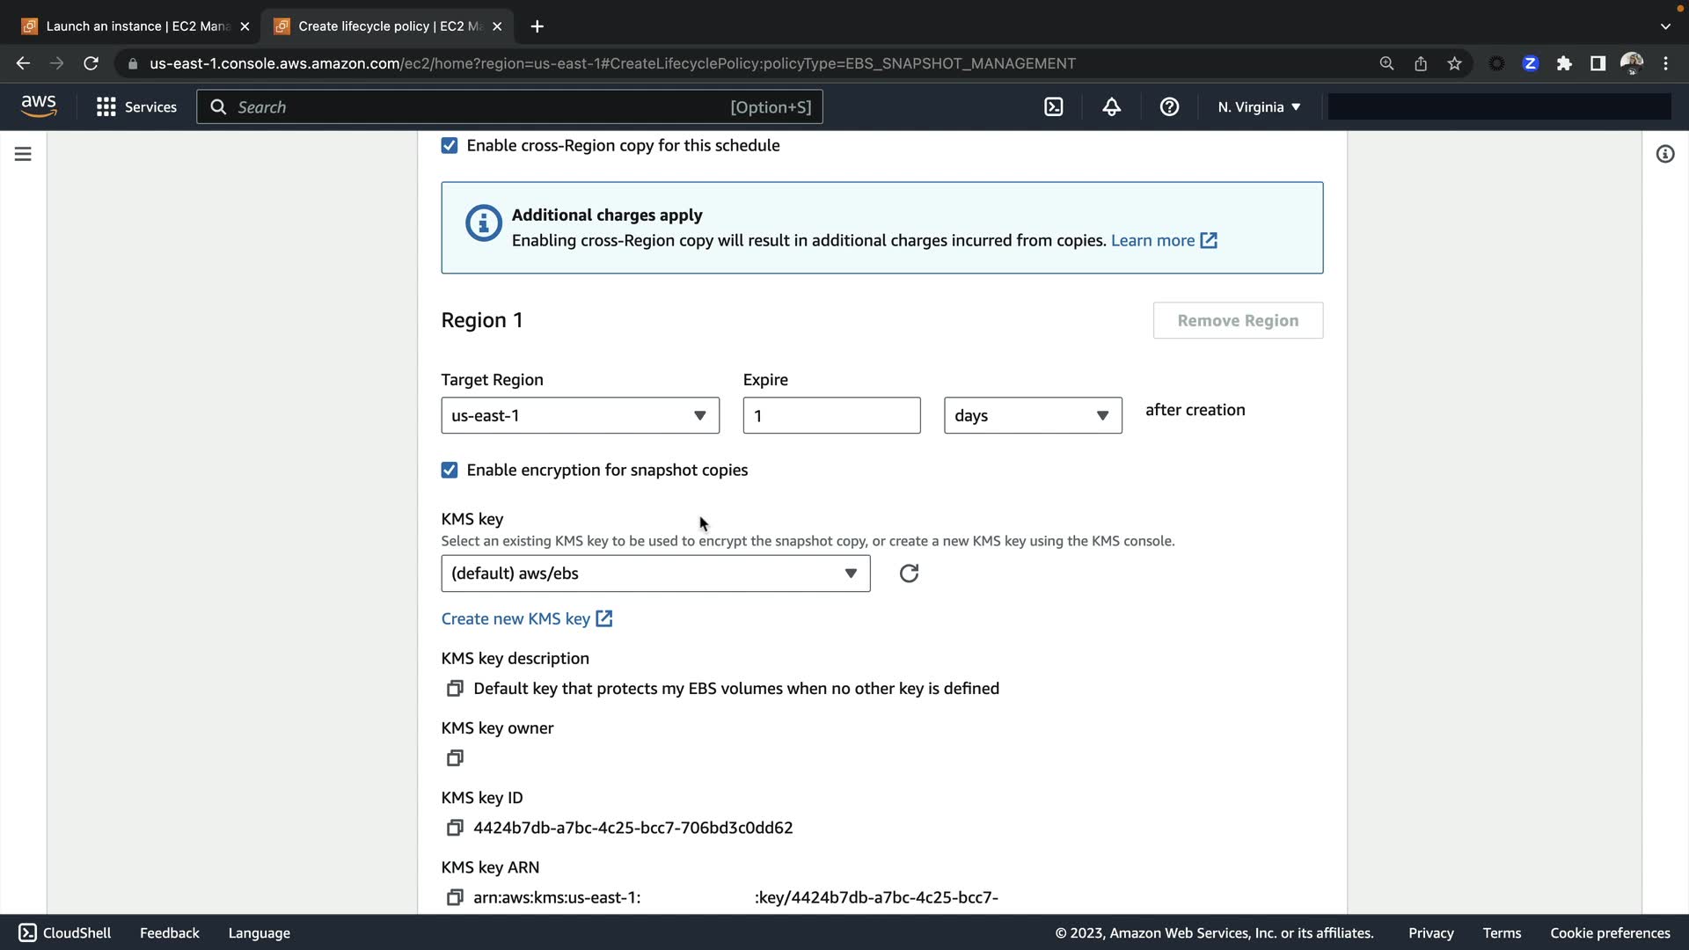Copy the KMS key ARN

(455, 897)
